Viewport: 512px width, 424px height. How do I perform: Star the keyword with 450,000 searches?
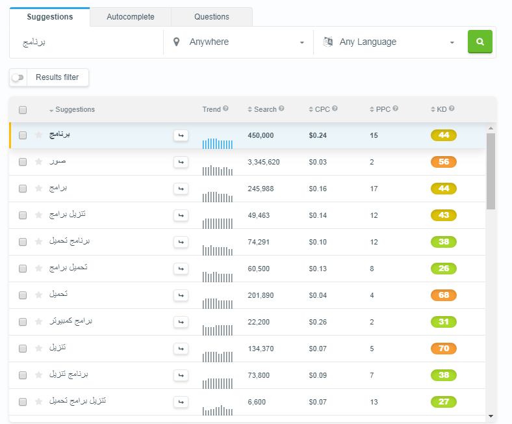38,135
